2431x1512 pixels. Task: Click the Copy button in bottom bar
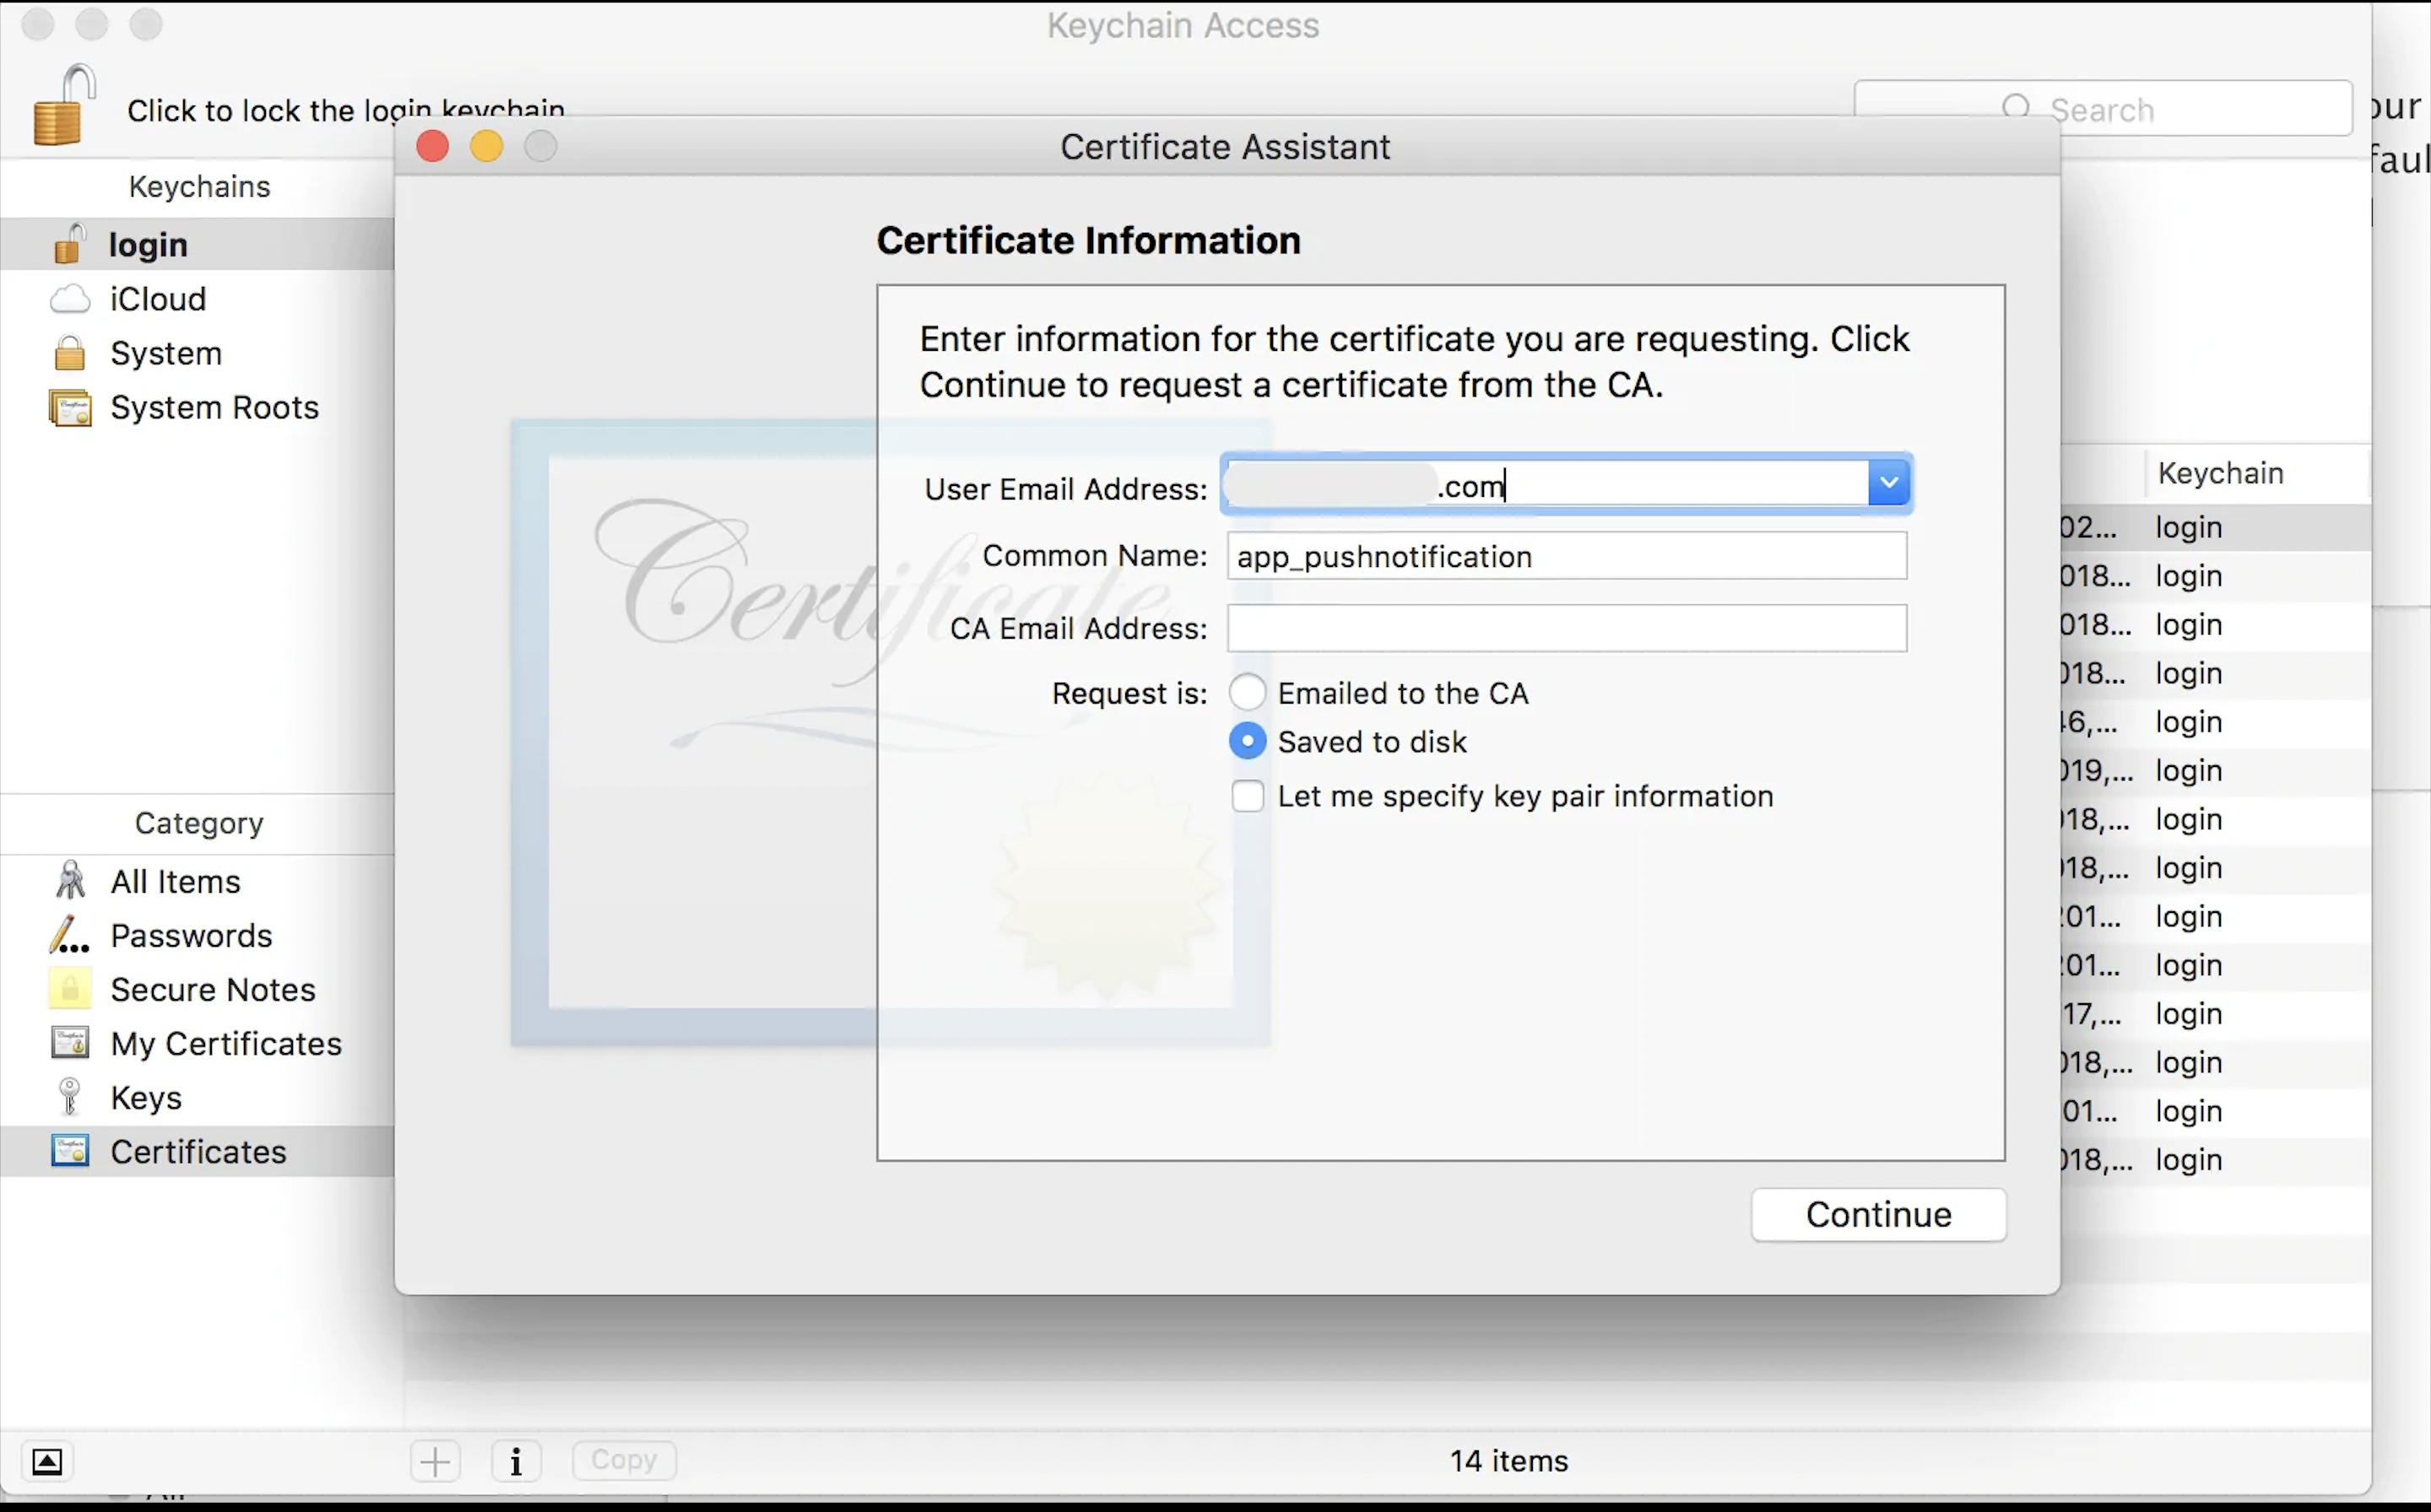coord(625,1460)
